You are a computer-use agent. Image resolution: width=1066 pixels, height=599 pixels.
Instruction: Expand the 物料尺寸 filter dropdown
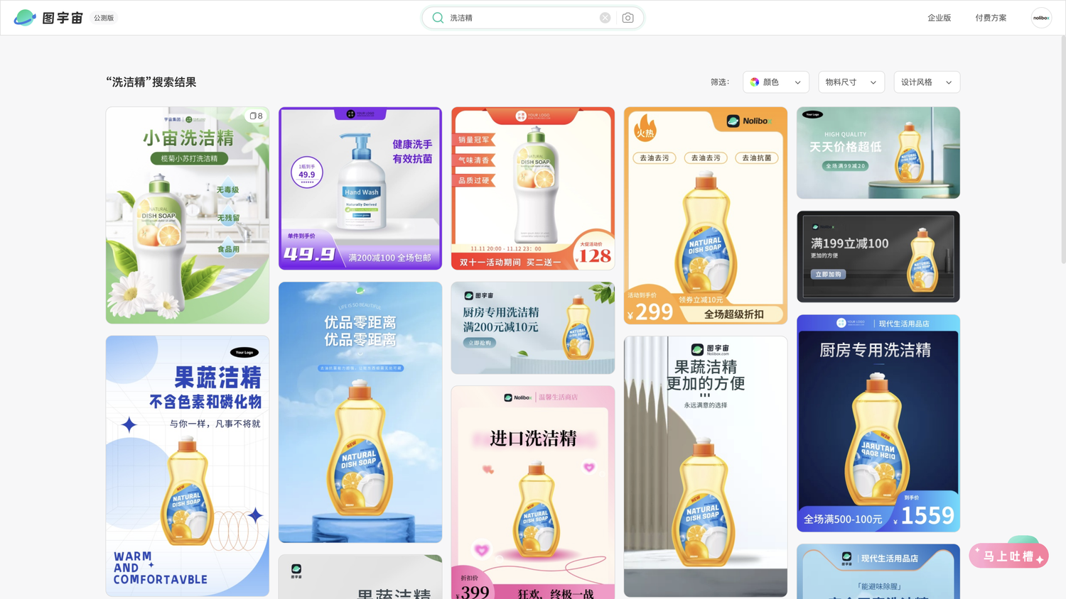[851, 82]
